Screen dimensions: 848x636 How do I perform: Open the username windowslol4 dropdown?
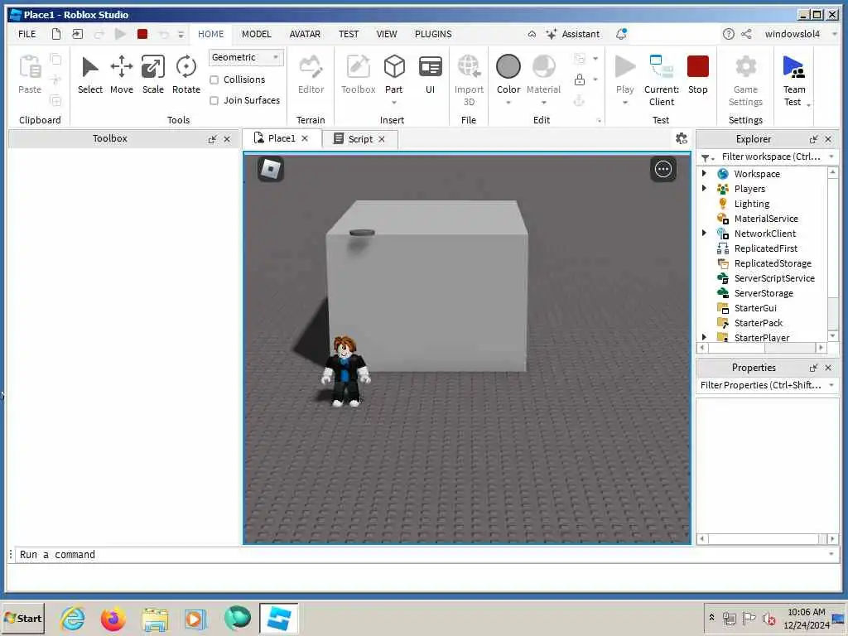tap(835, 34)
